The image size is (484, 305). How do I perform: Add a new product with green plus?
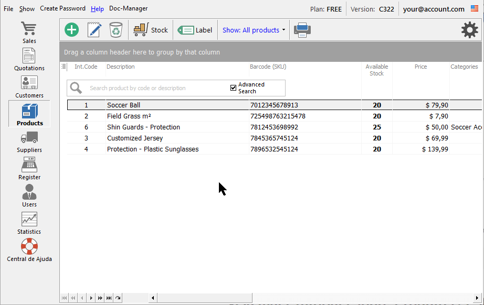[x=71, y=30]
